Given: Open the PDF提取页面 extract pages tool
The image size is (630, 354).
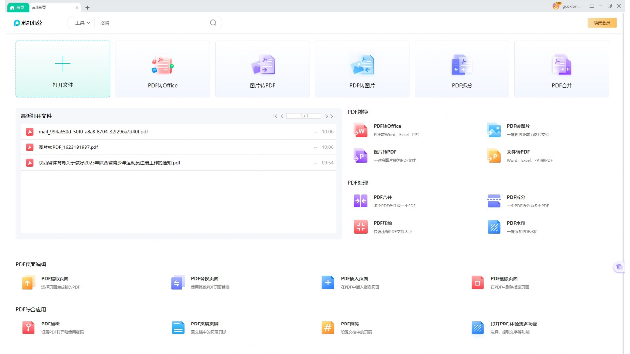Looking at the screenshot, I should [x=29, y=283].
